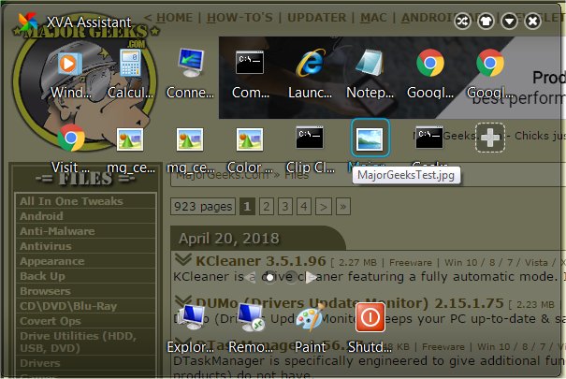Open the highlighted MajorGeeksTest.jpg shortcut
Screen dimensions: 566x379
(x=370, y=138)
